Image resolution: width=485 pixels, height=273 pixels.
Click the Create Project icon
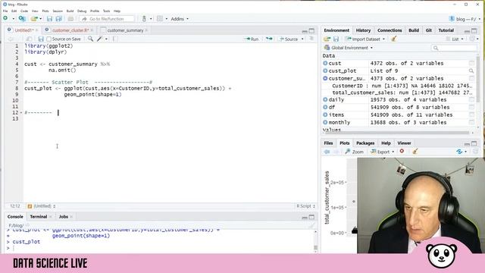(22, 18)
